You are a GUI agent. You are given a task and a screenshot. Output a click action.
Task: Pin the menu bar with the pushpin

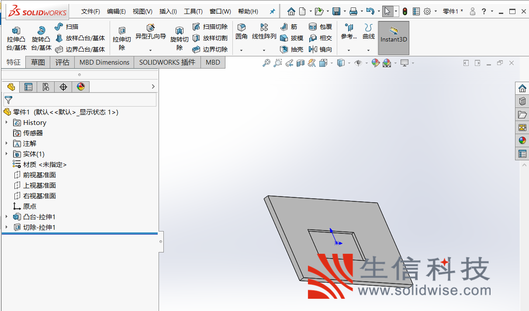pos(272,11)
